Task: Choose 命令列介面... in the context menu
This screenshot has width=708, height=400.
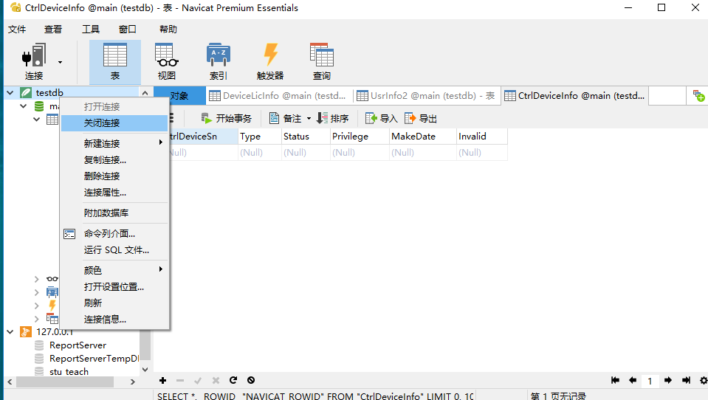Action: tap(114, 233)
